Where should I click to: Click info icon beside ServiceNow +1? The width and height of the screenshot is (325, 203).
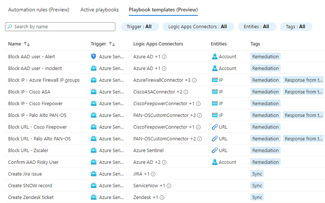pos(169,186)
